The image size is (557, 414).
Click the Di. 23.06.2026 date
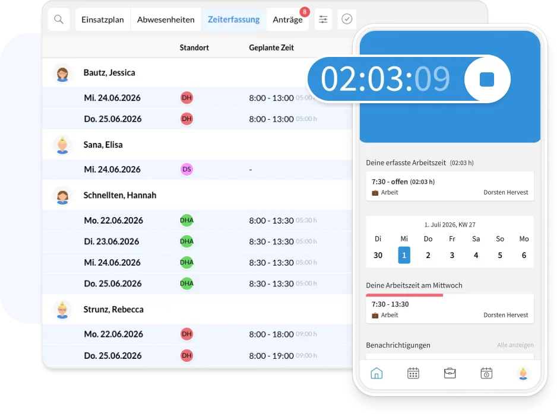pos(112,241)
